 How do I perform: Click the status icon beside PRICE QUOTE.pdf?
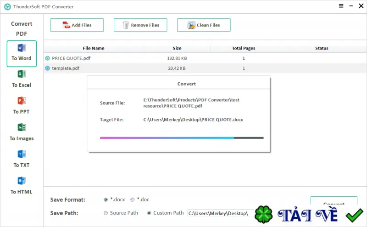click(x=48, y=58)
